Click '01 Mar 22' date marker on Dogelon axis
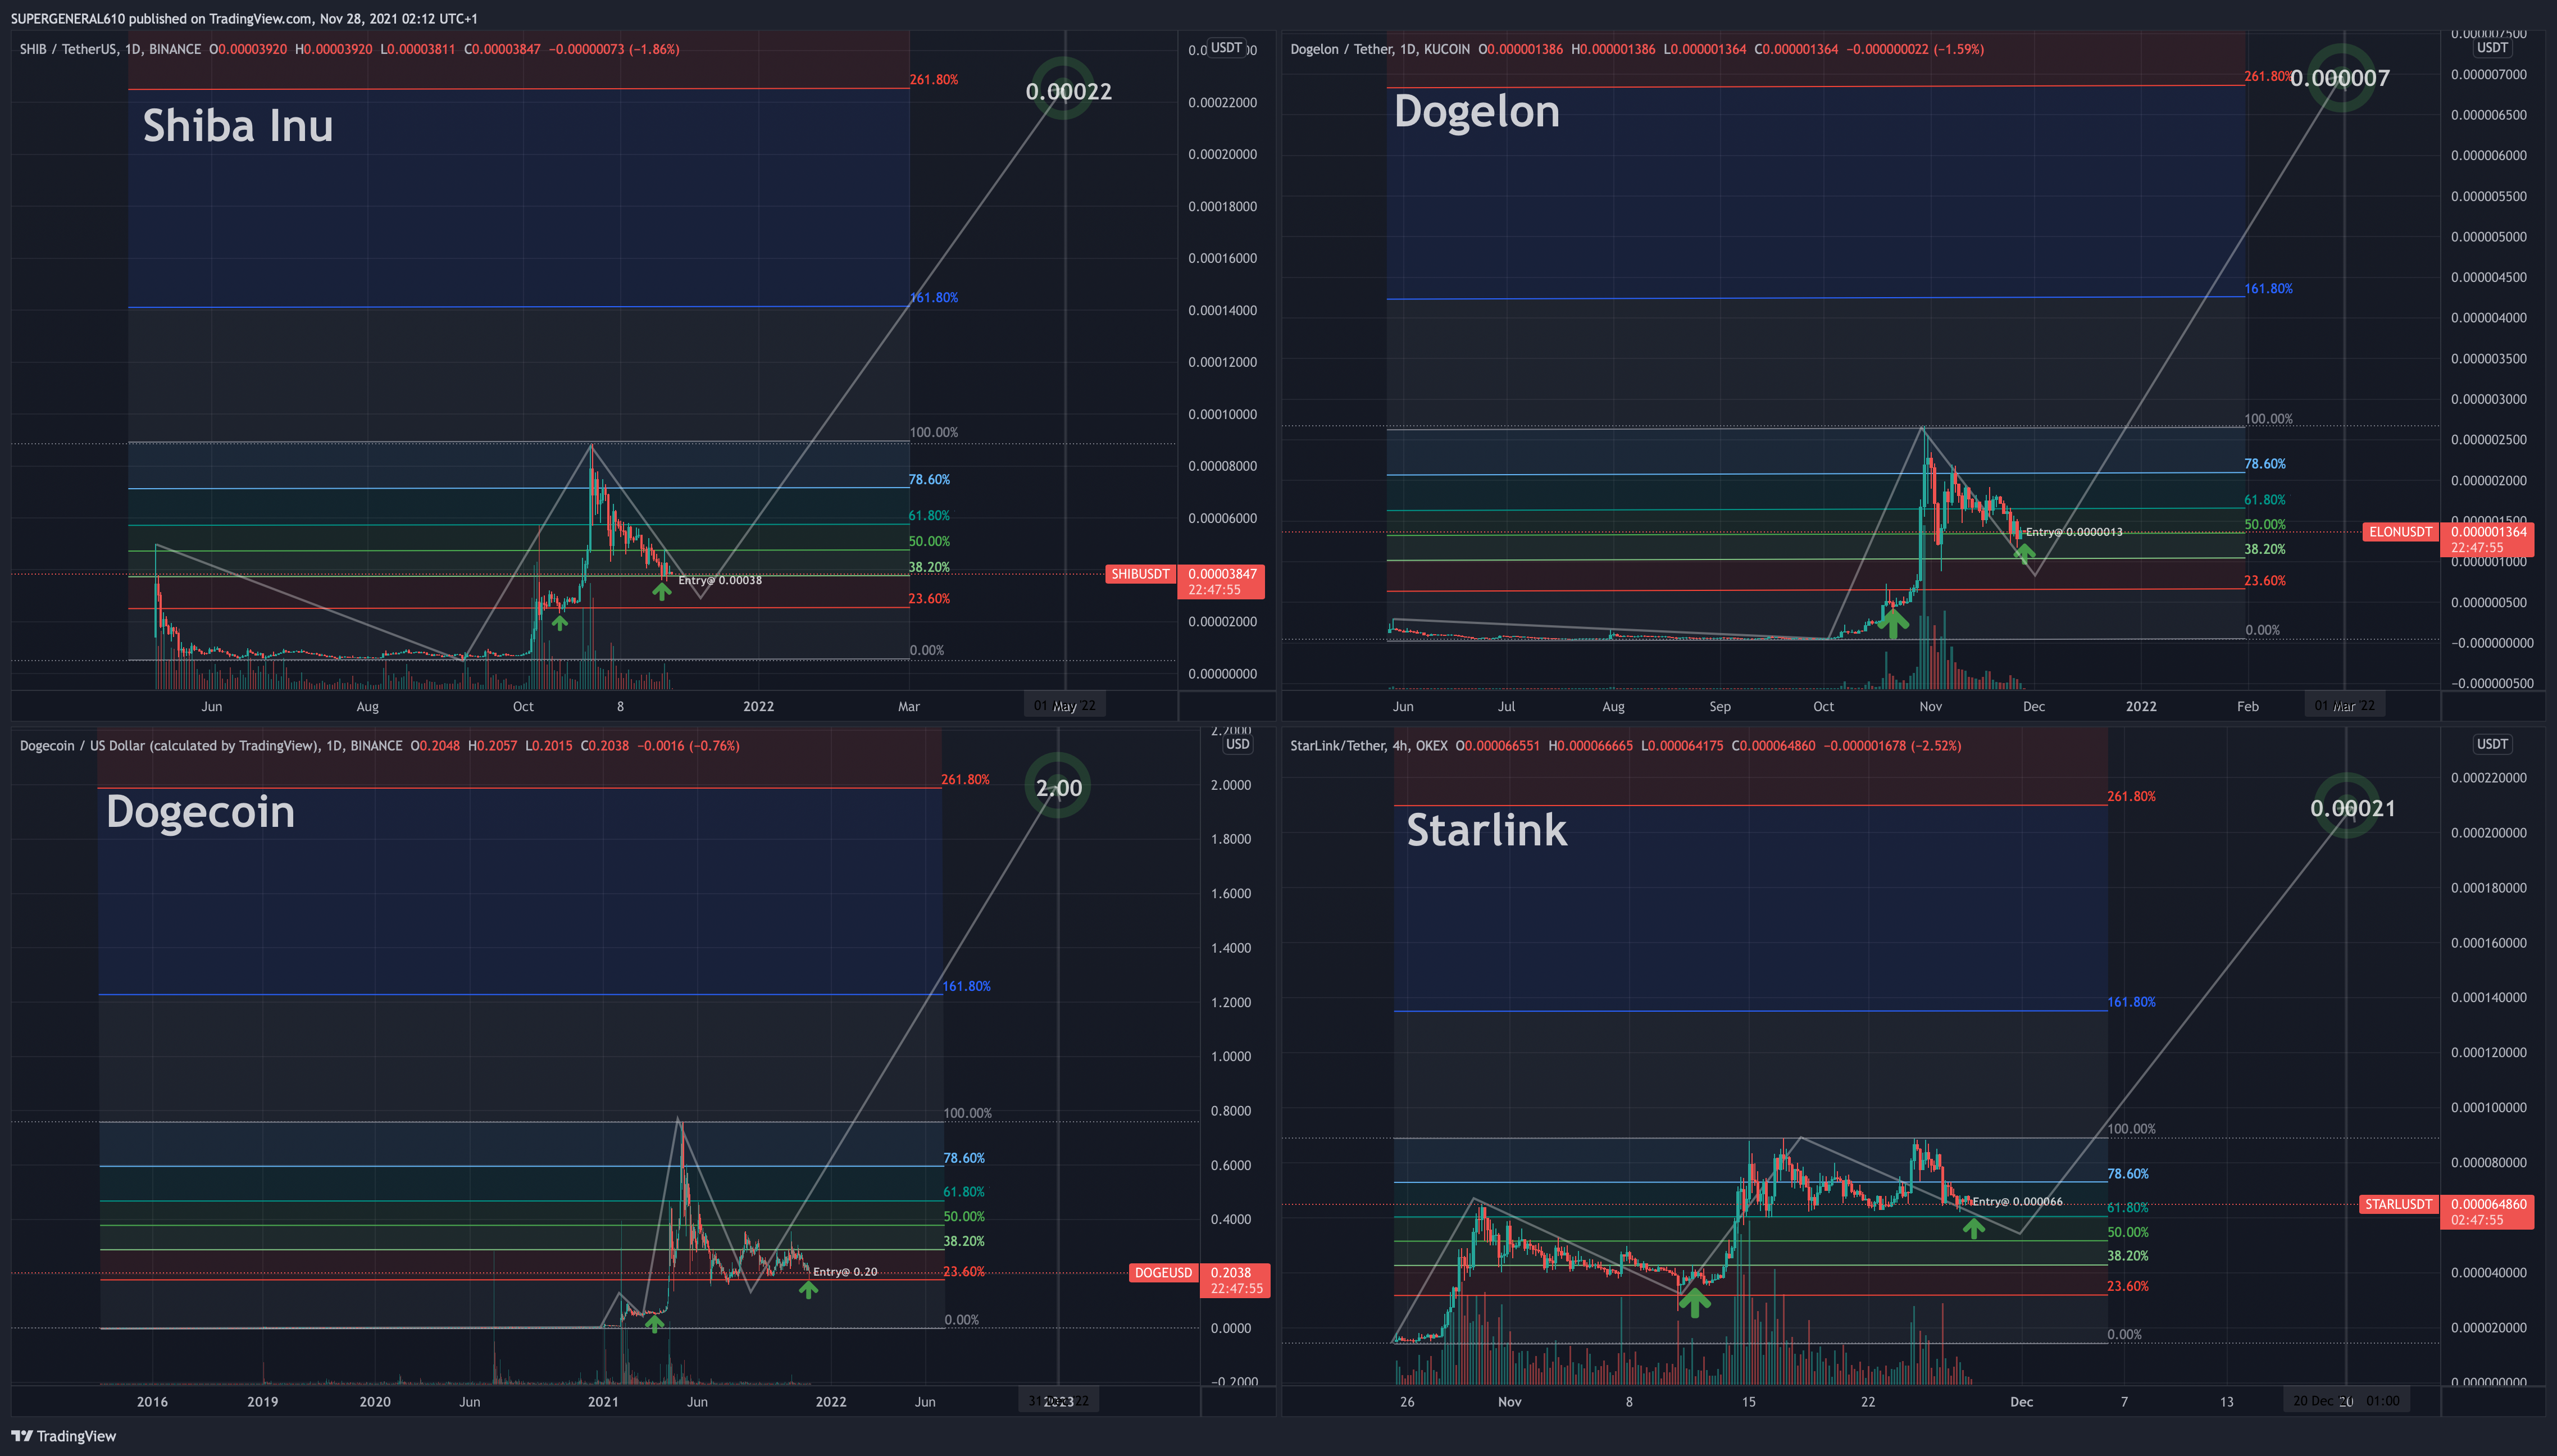The image size is (2557, 1456). coord(2345,705)
